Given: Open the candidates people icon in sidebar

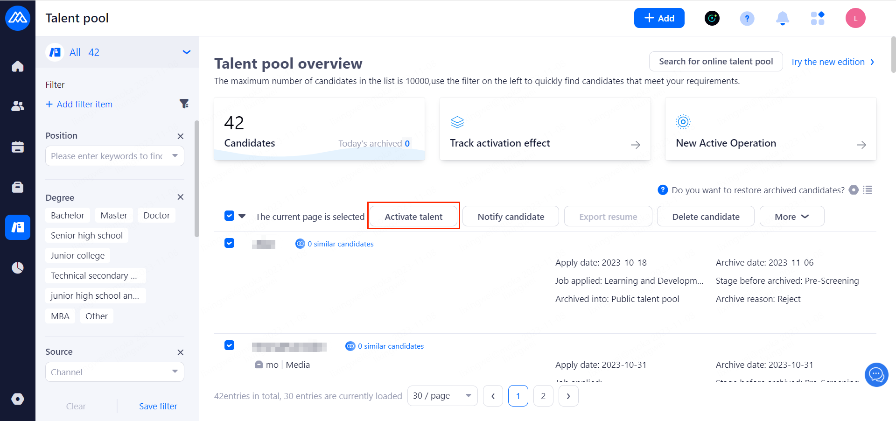Looking at the screenshot, I should click(18, 106).
